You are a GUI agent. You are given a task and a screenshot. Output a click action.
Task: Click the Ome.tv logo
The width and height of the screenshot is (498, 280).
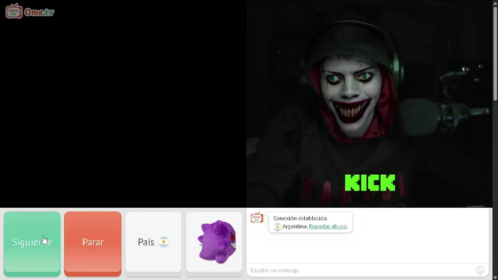tap(30, 12)
